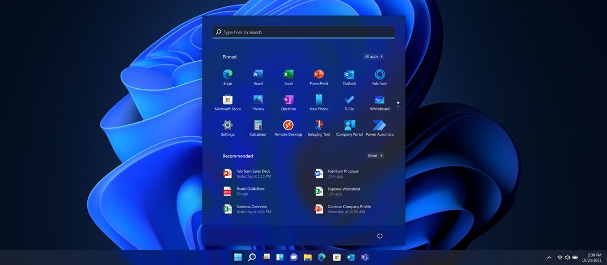
Task: Click the power button in Start menu
Action: (380, 236)
